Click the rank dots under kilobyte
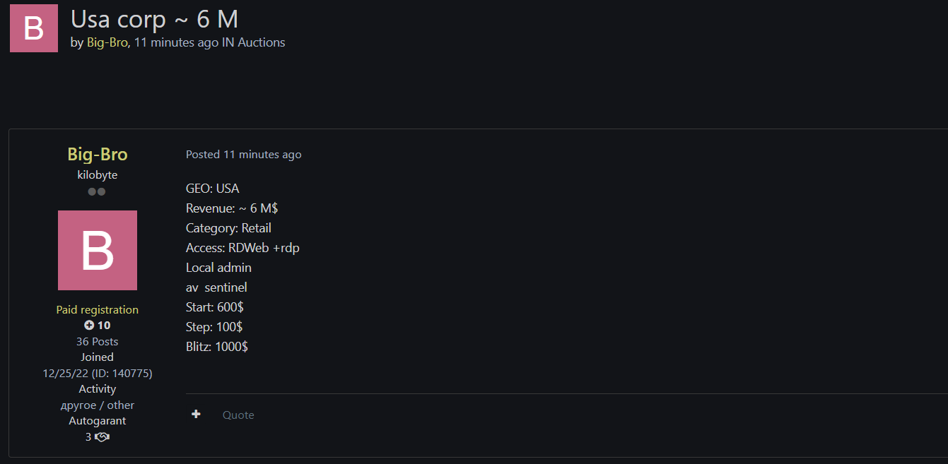 pyautogui.click(x=97, y=191)
